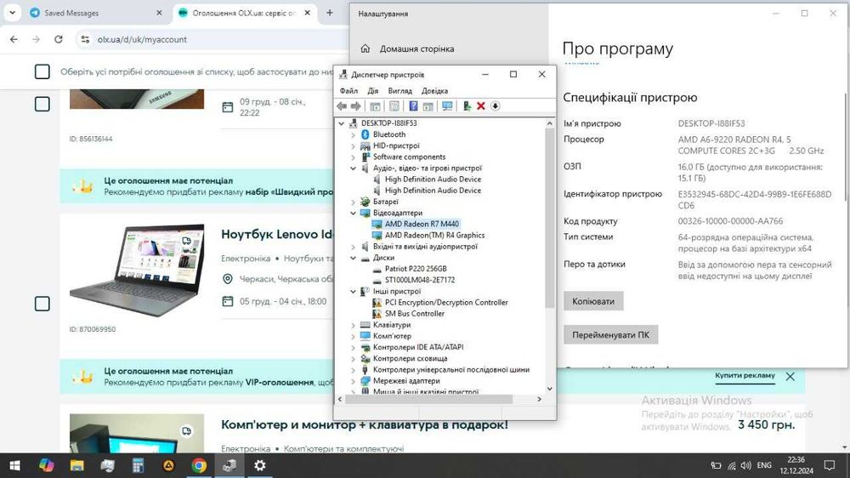Click the Device Manager scroll-down arrow

pos(550,389)
